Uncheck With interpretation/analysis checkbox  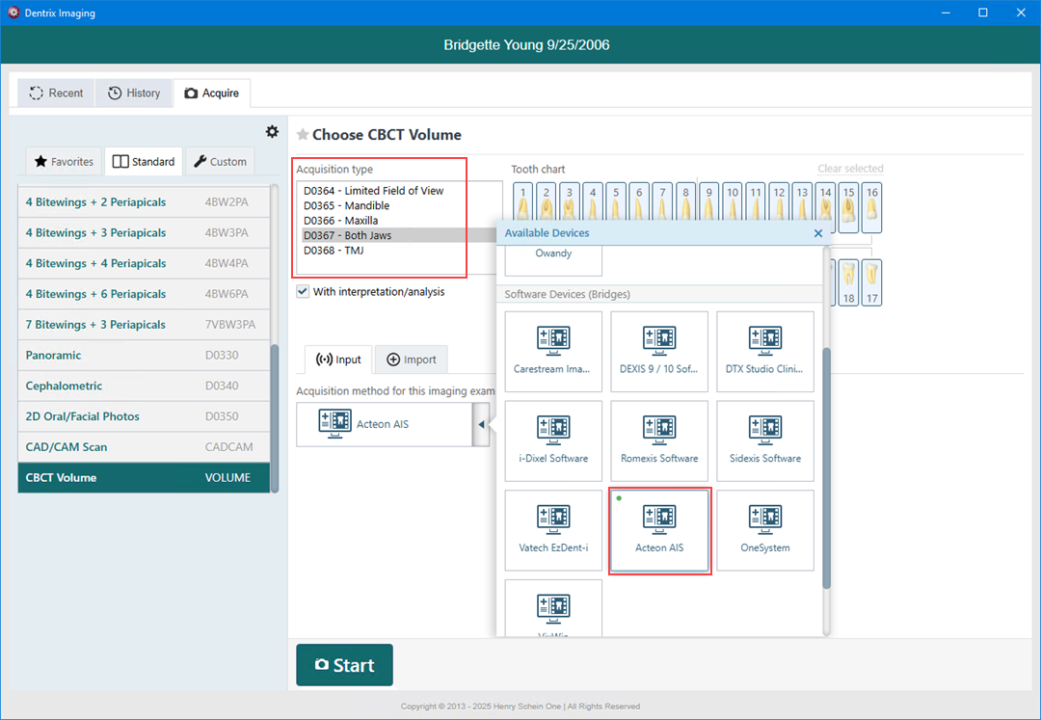[x=304, y=291]
